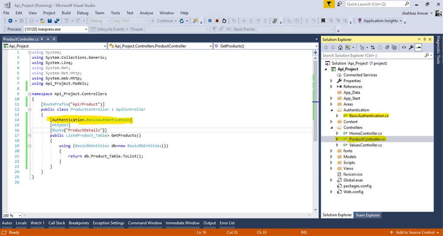Collapse the Authentication folder

click(331, 110)
